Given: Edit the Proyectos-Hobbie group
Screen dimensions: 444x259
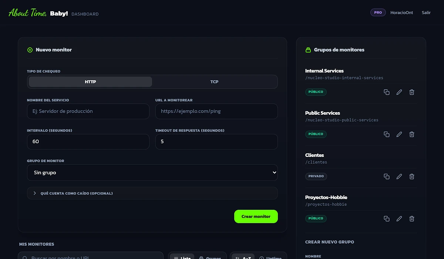Looking at the screenshot, I should coord(399,219).
